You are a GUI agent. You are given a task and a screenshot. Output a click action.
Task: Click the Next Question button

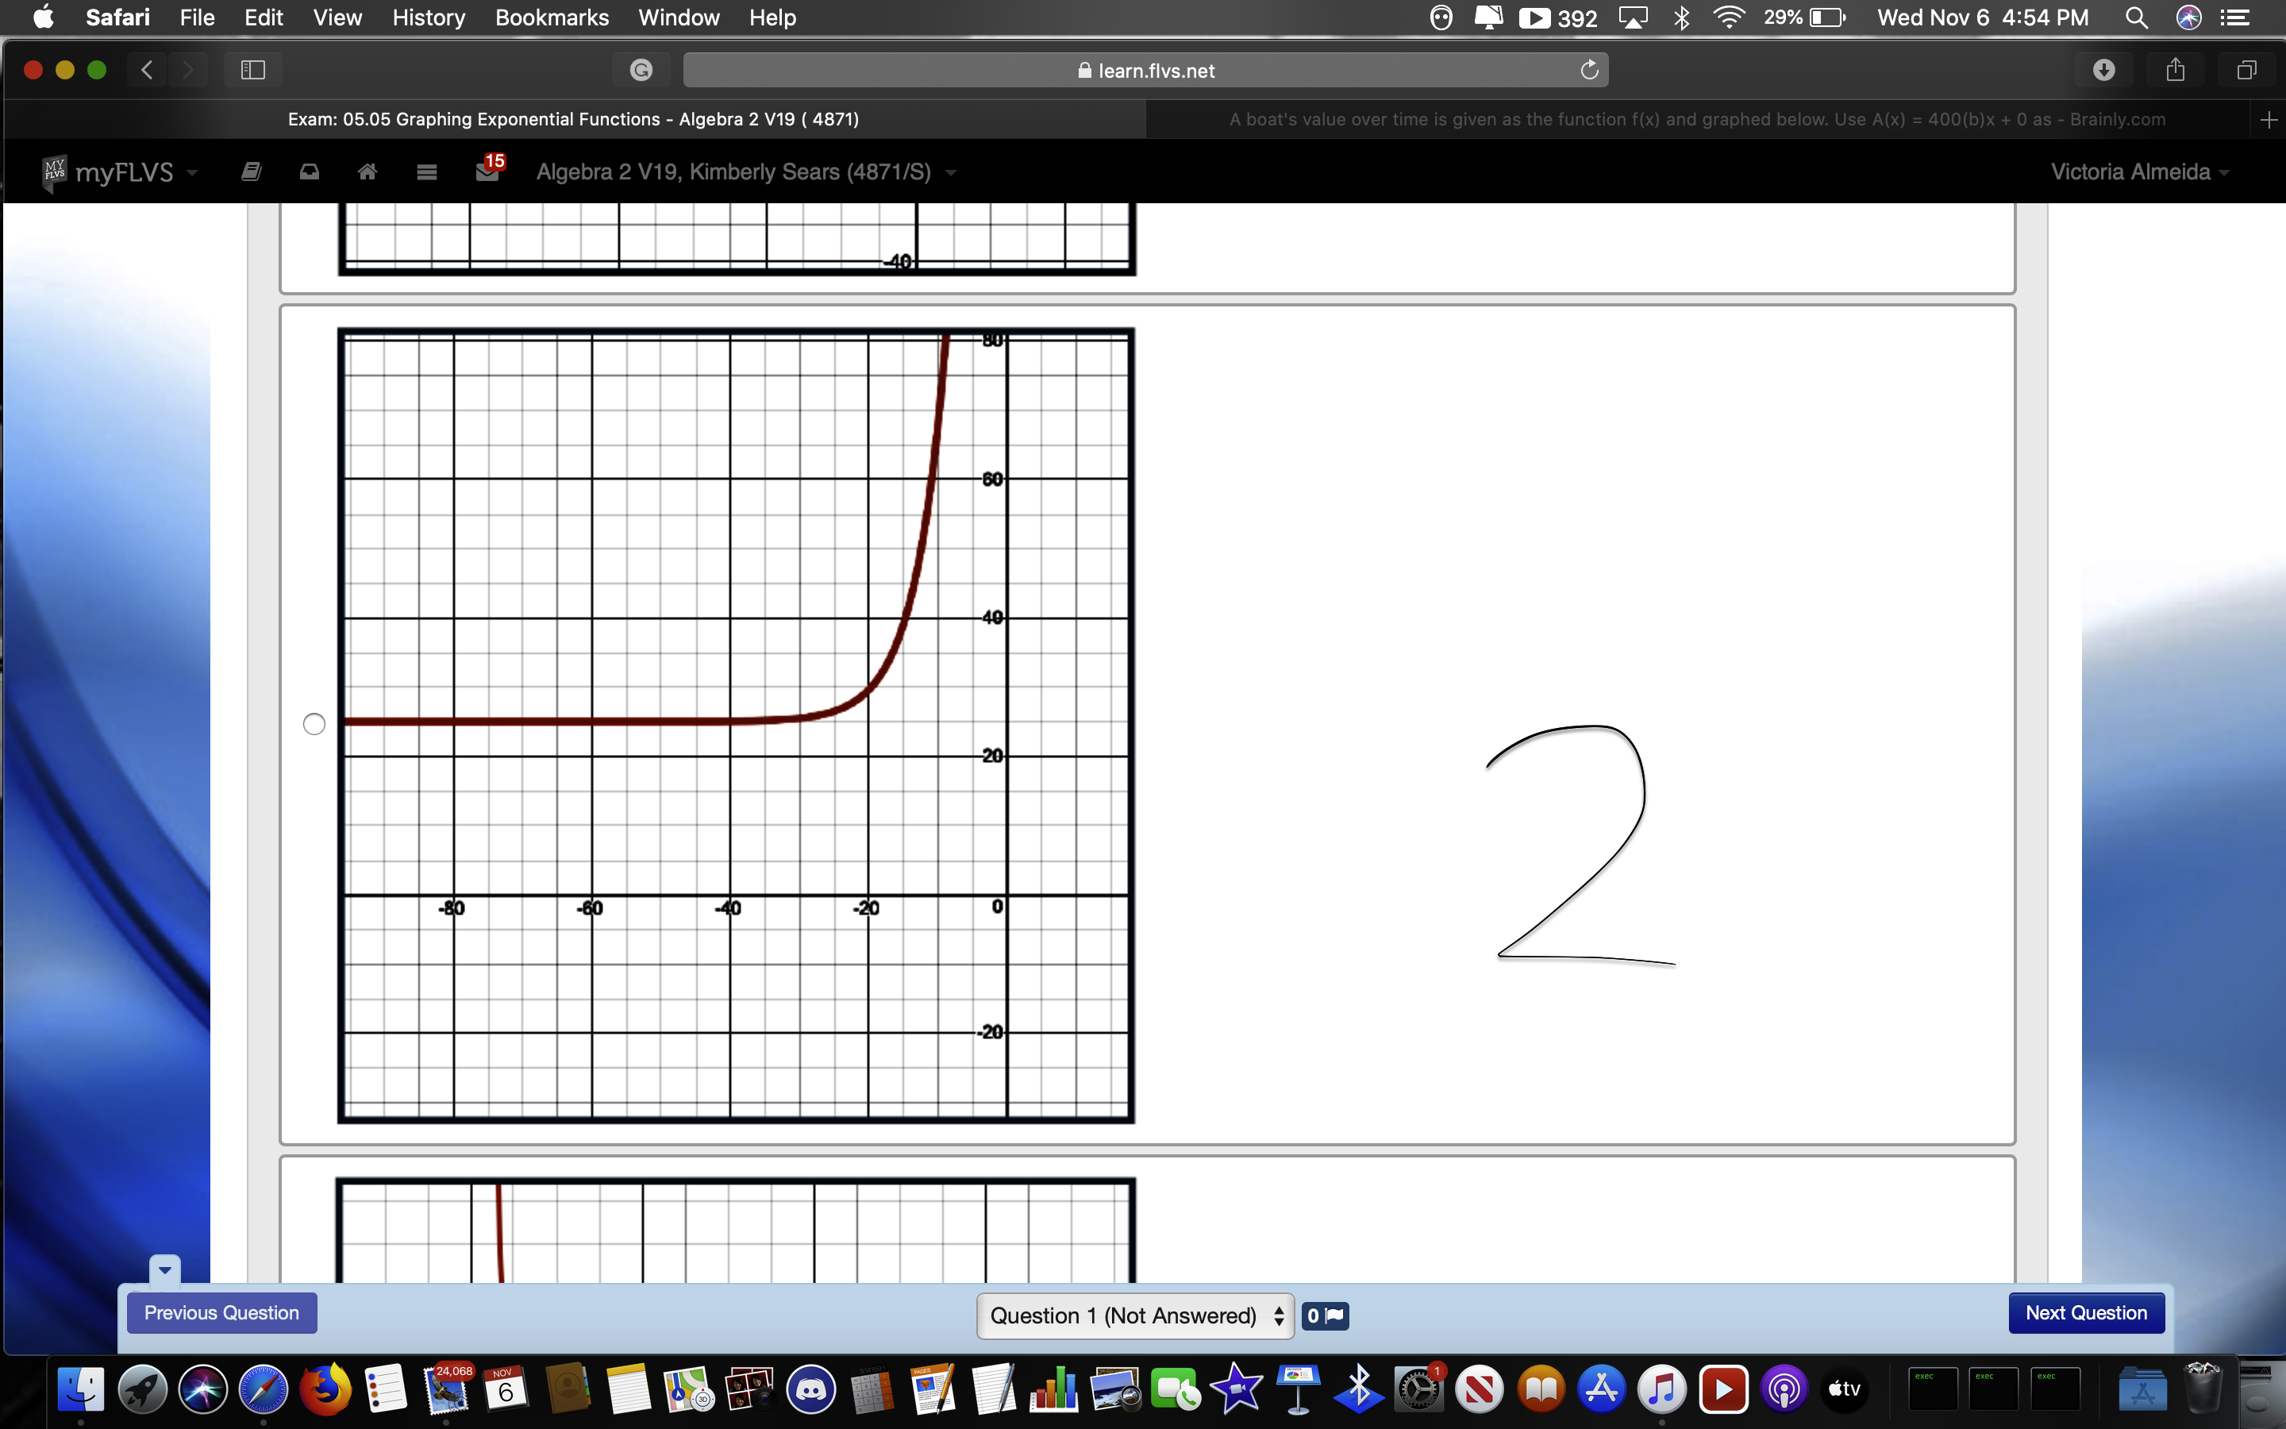(x=2086, y=1313)
